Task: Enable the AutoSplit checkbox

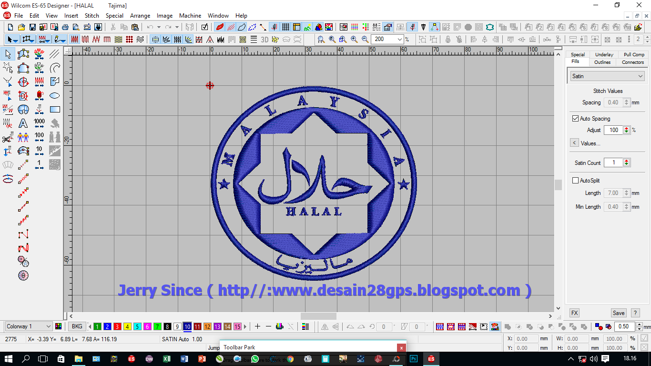Action: coord(576,181)
